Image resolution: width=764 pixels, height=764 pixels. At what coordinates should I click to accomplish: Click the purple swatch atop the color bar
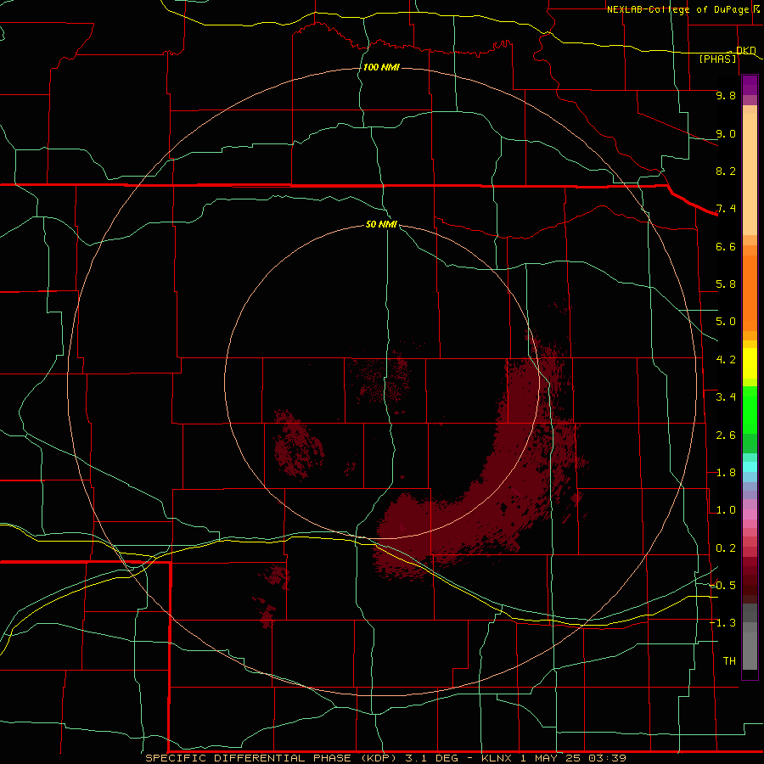coord(750,85)
